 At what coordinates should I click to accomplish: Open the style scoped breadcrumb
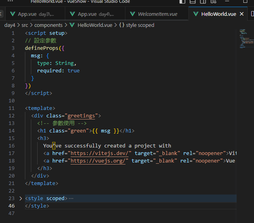pyautogui.click(x=140, y=25)
